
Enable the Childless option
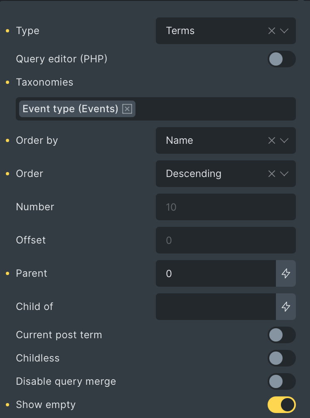(281, 358)
